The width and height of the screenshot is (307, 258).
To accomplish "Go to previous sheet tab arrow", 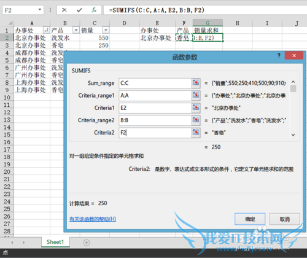I will (12, 243).
